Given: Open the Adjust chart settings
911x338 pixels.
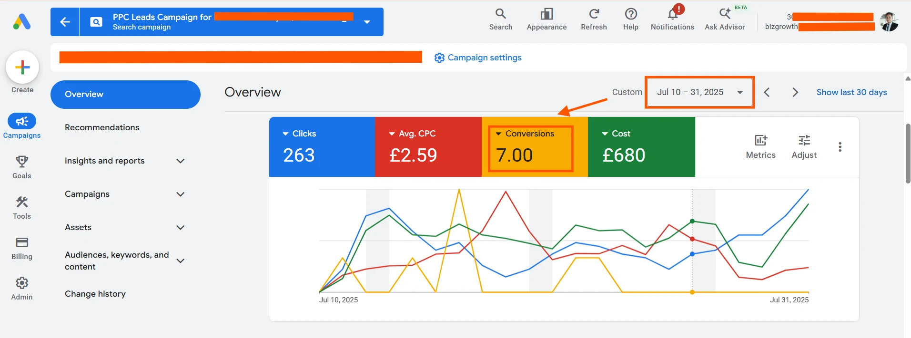Looking at the screenshot, I should point(804,147).
